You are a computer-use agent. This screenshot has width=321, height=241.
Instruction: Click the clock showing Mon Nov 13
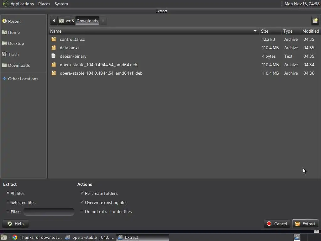pos(302,4)
